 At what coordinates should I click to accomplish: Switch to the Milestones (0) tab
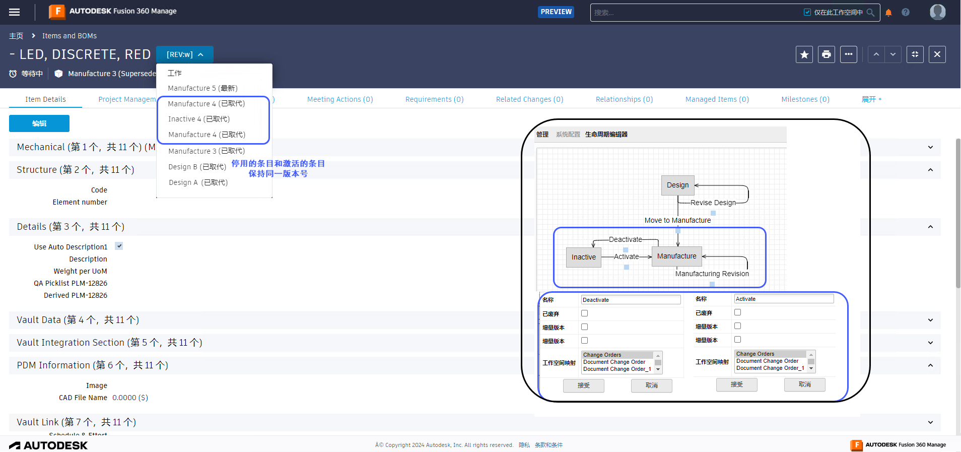tap(805, 99)
